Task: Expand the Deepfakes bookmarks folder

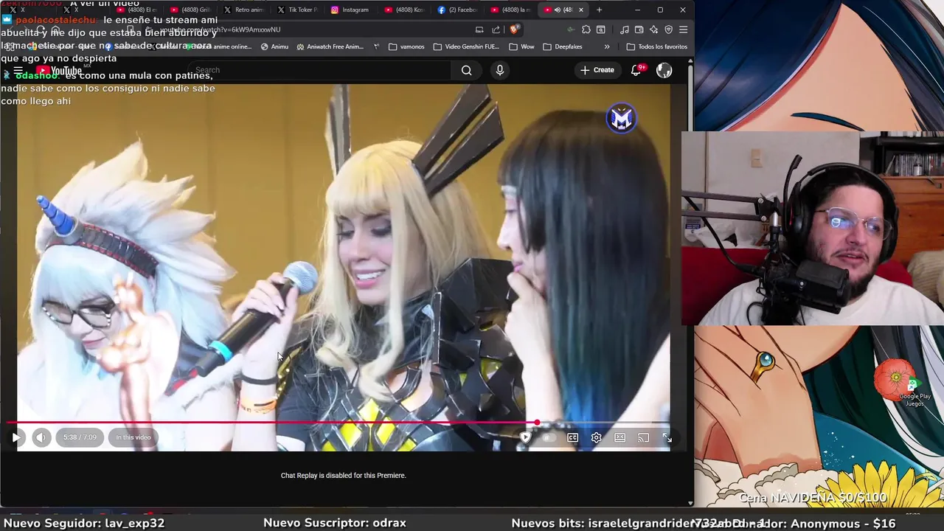Action: tap(563, 46)
